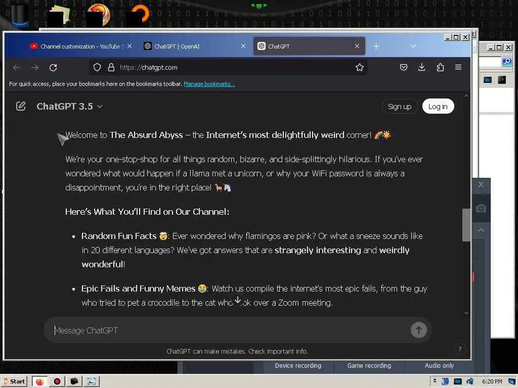The width and height of the screenshot is (518, 388).
Task: Click the dark tower icon in background window
Action: 502,79
